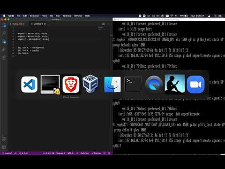Click the battery indicator in menu bar
This screenshot has width=225, height=169.
184,16
